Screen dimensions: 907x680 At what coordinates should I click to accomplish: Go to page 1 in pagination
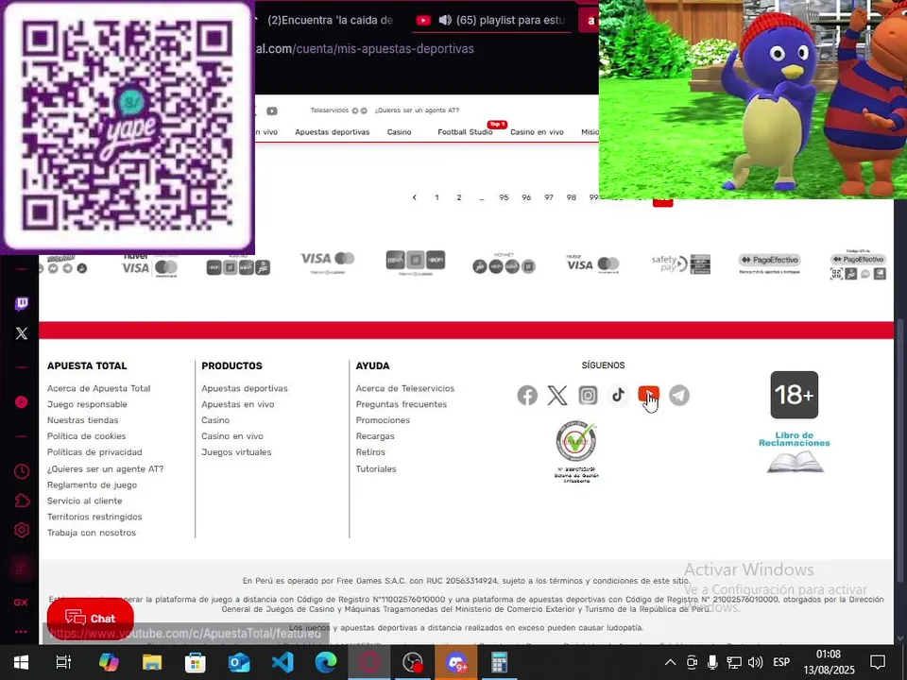(436, 197)
